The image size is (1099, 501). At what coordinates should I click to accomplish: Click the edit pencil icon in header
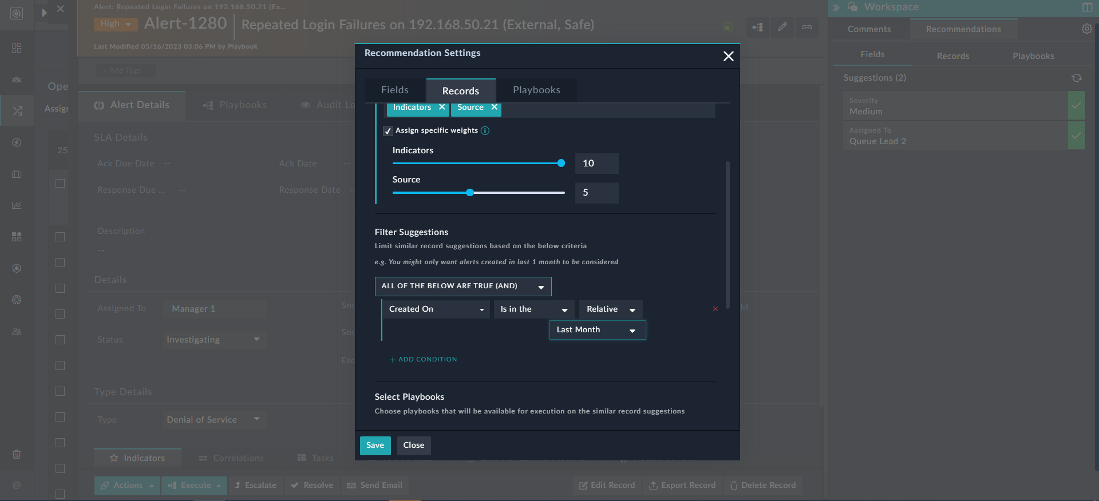pos(782,27)
